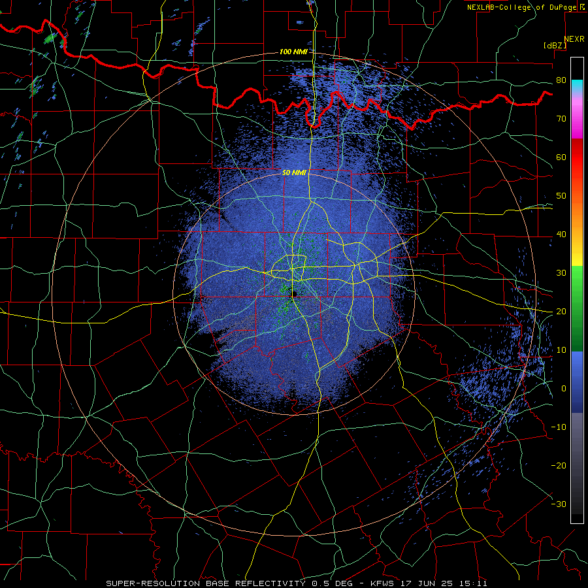
Task: Click the 40 value on dBZ scale
Action: tap(561, 235)
